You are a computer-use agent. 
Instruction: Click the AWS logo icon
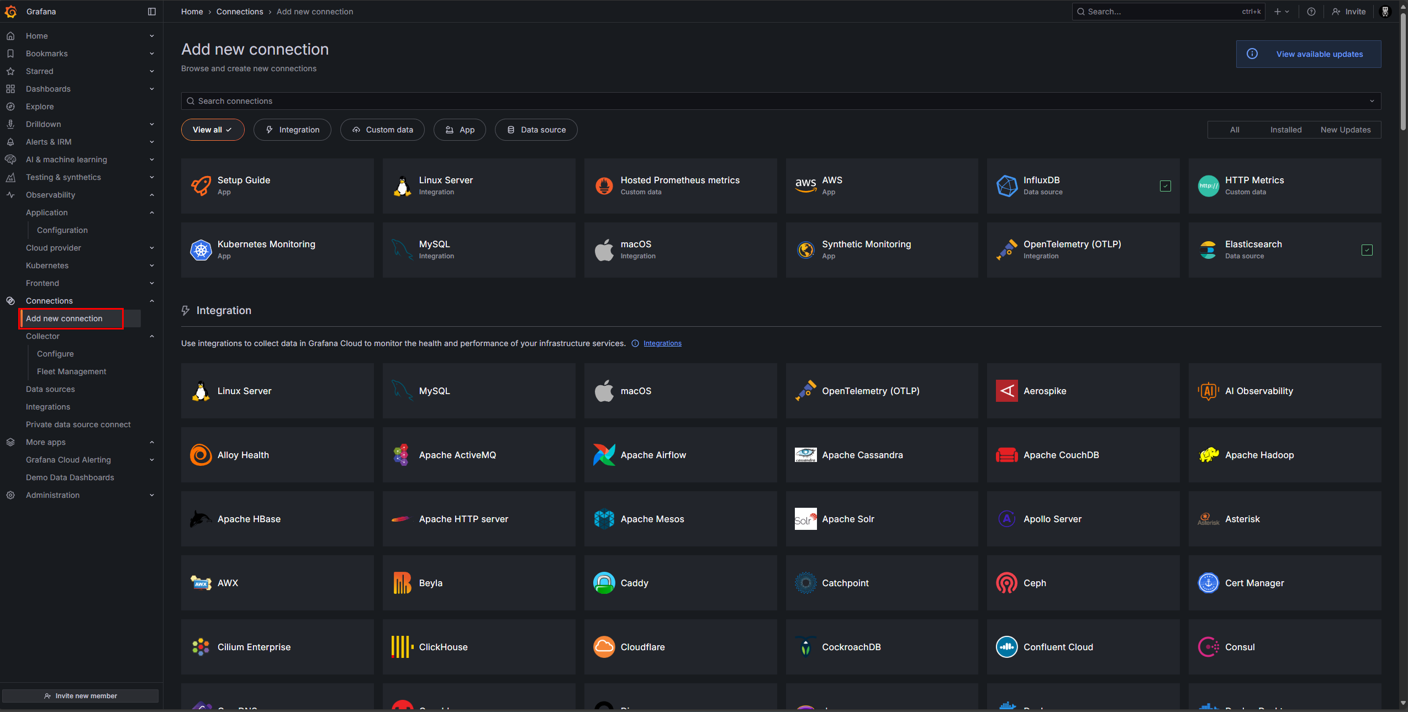806,186
